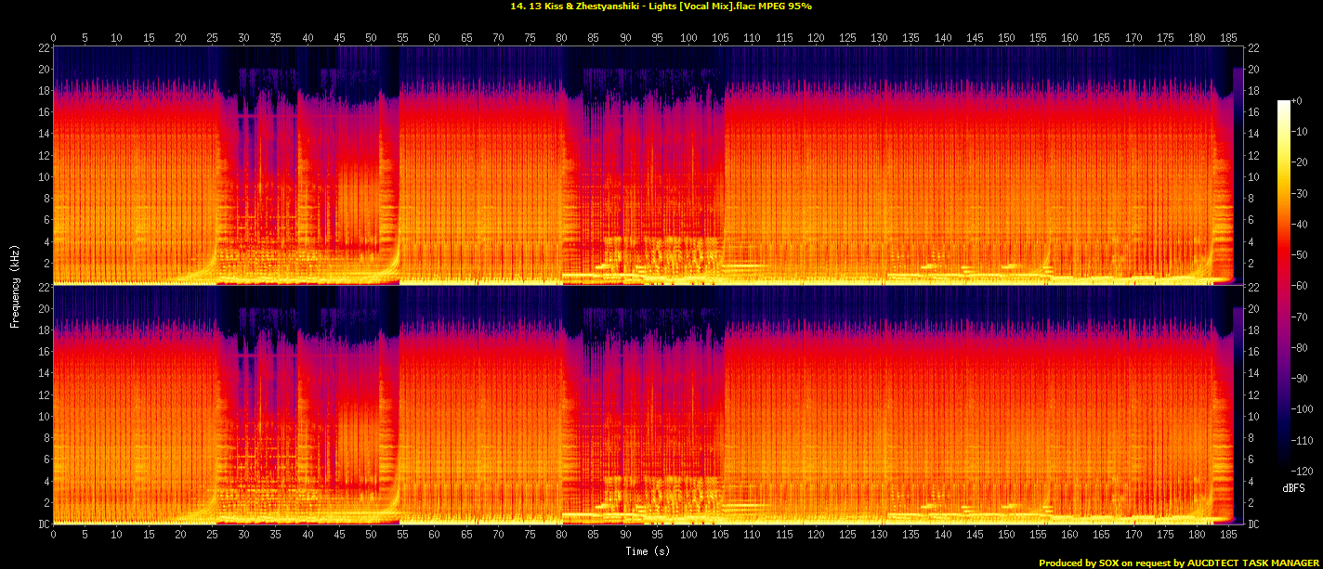Click the '+0' value on the color scale
This screenshot has width=1323, height=569.
click(1298, 100)
